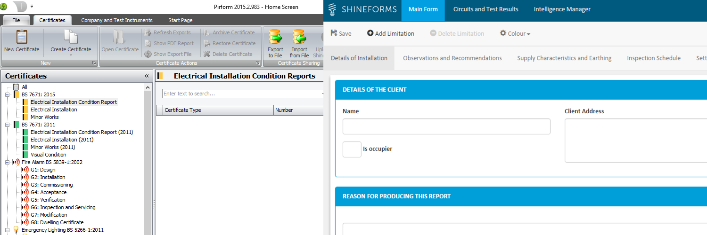Screen dimensions: 707x235
Task: Click Show PDF Report in the ribbon
Action: (x=169, y=43)
